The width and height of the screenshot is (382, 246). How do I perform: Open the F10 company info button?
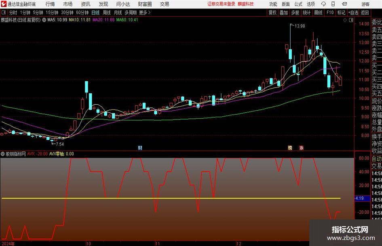pyautogui.click(x=330, y=13)
